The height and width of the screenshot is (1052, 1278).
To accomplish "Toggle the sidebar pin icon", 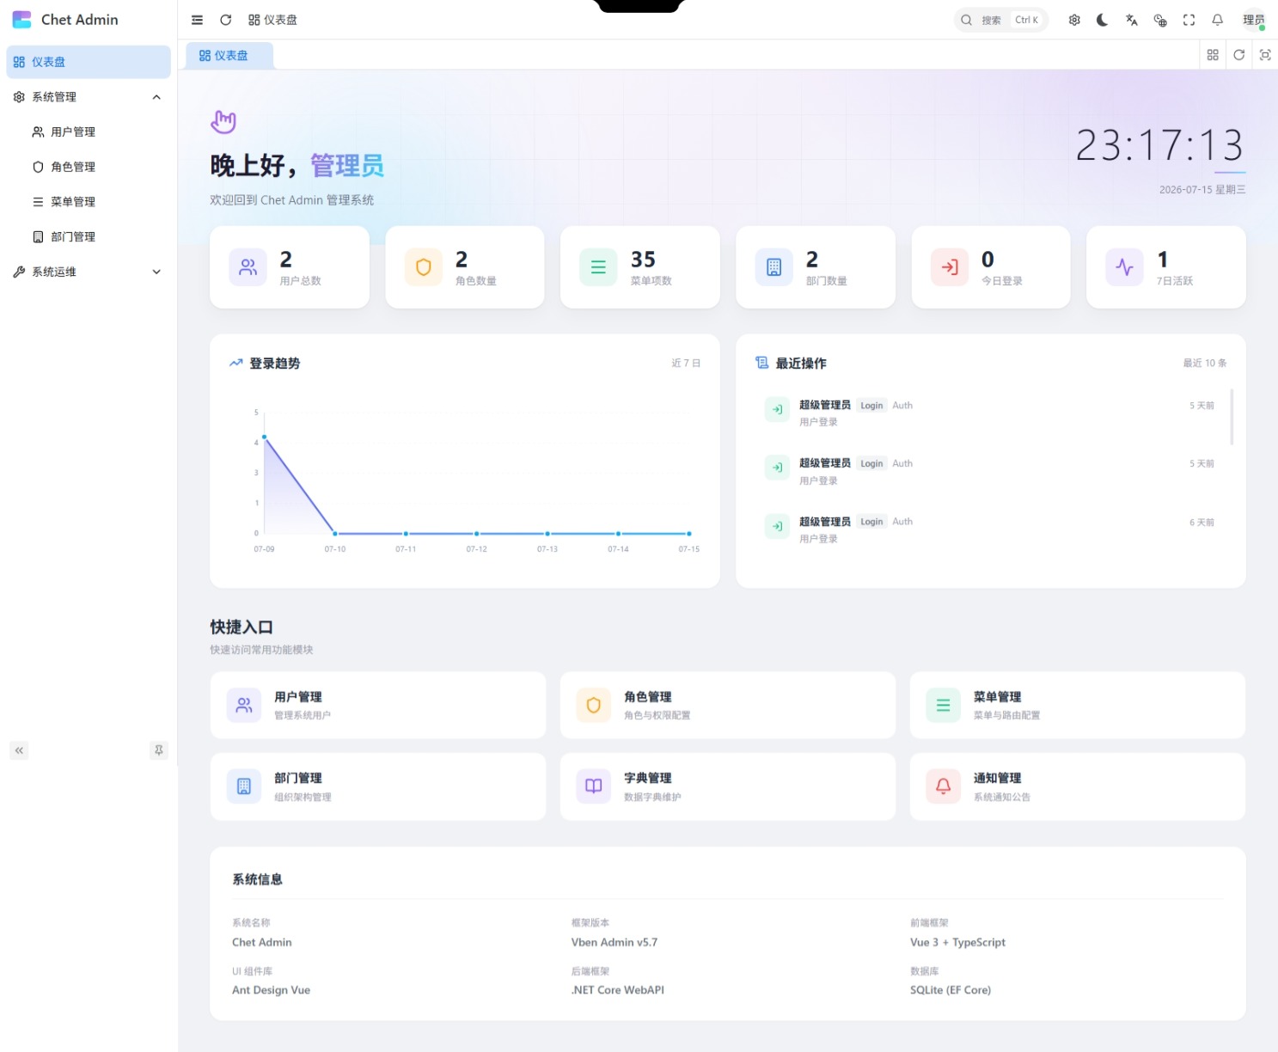I will [x=159, y=750].
